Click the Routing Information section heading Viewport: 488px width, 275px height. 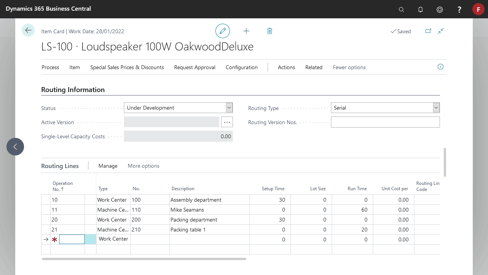pyautogui.click(x=73, y=90)
